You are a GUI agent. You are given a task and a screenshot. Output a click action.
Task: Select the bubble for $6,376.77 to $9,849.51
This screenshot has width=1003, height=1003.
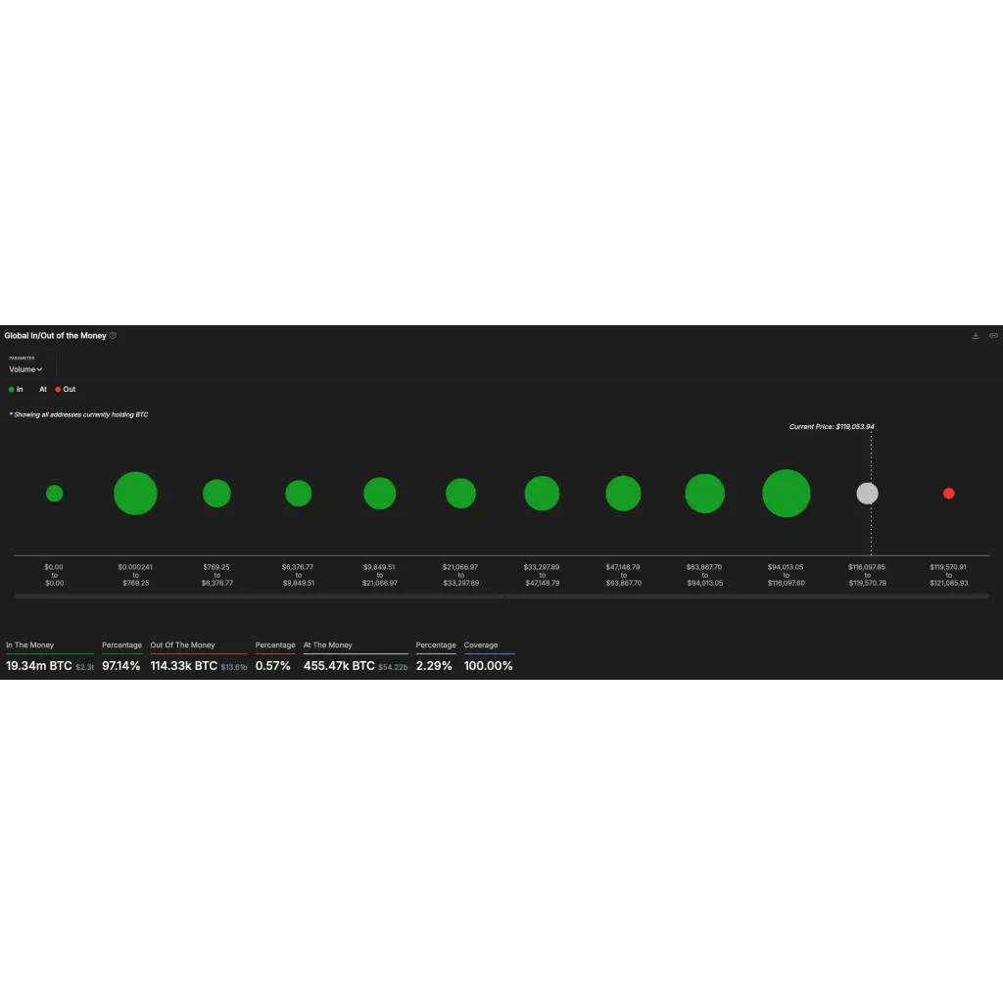click(298, 494)
